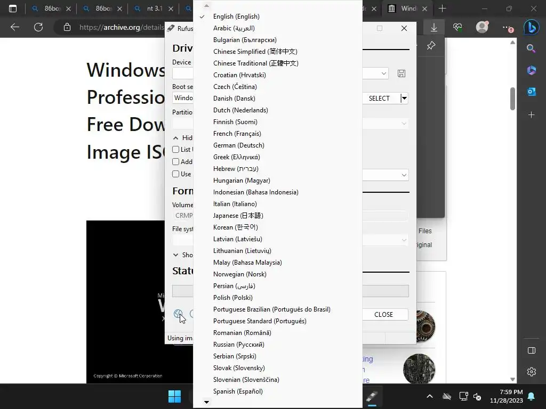Click the Rufus taskbar icon
The image size is (546, 409).
372,396
